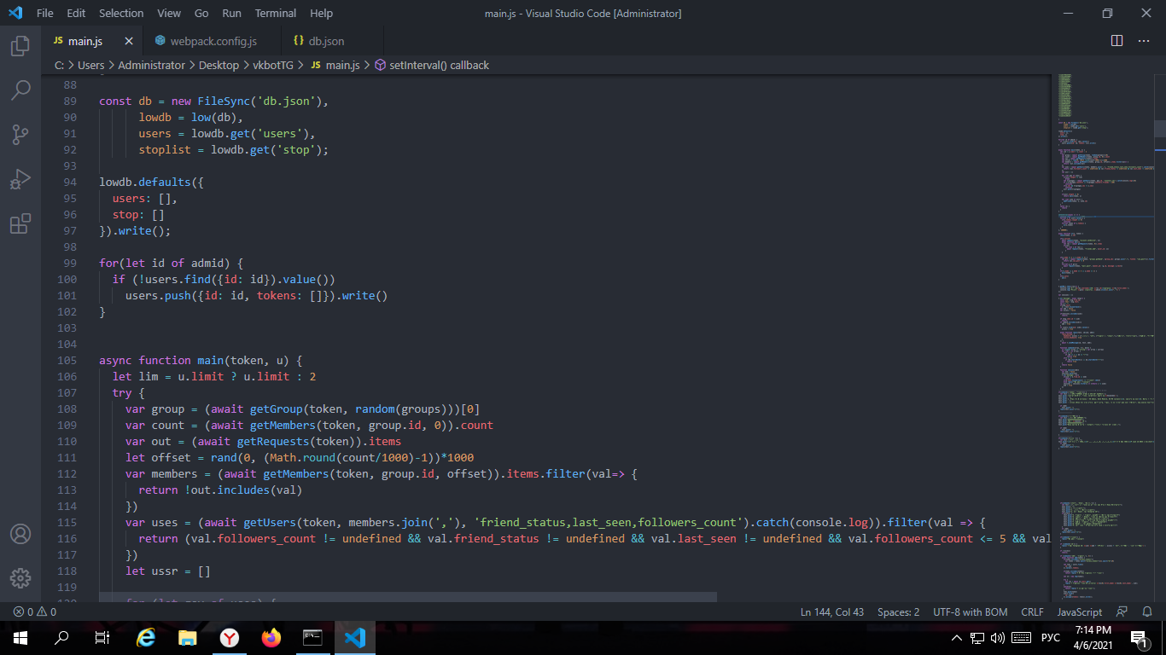
Task: Expand the C: breadcrumb segment
Action: coord(59,65)
